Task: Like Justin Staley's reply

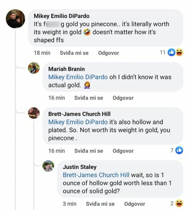Action: tap(100, 204)
